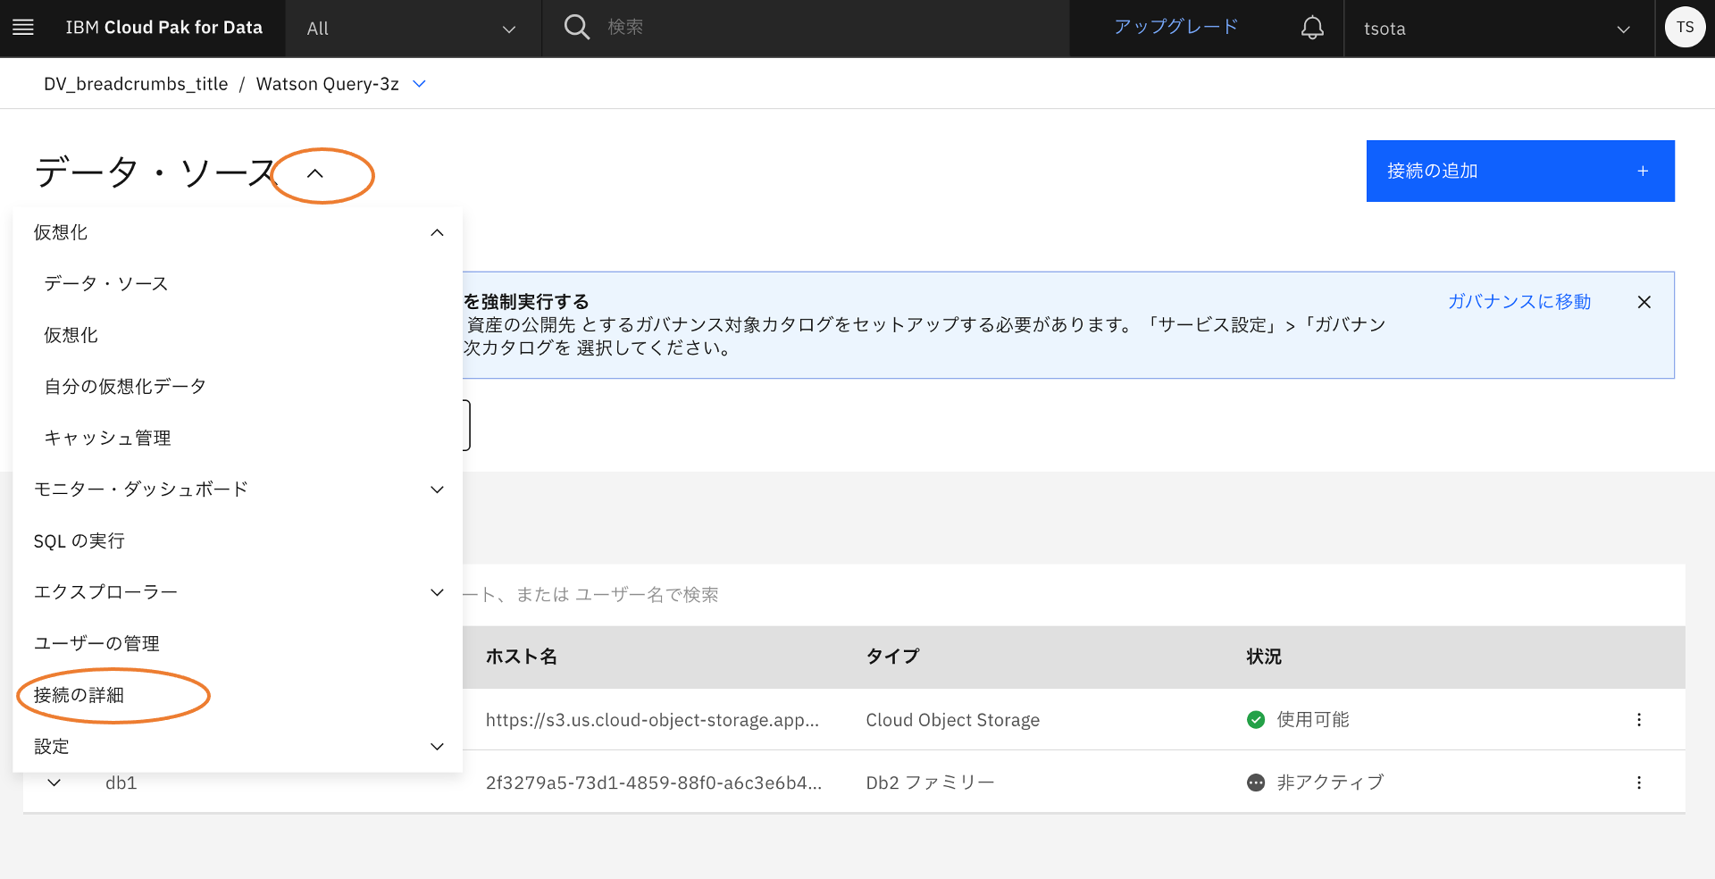Collapse the 仮想化 menu section
Image resolution: width=1715 pixels, height=879 pixels.
pyautogui.click(x=437, y=233)
